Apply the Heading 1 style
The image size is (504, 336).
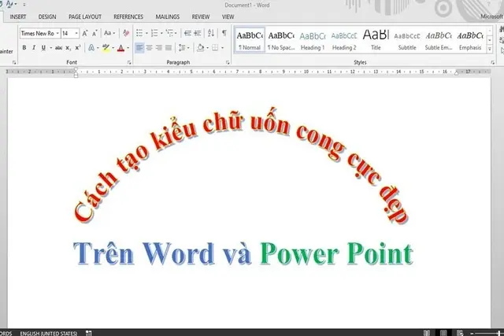coord(313,40)
